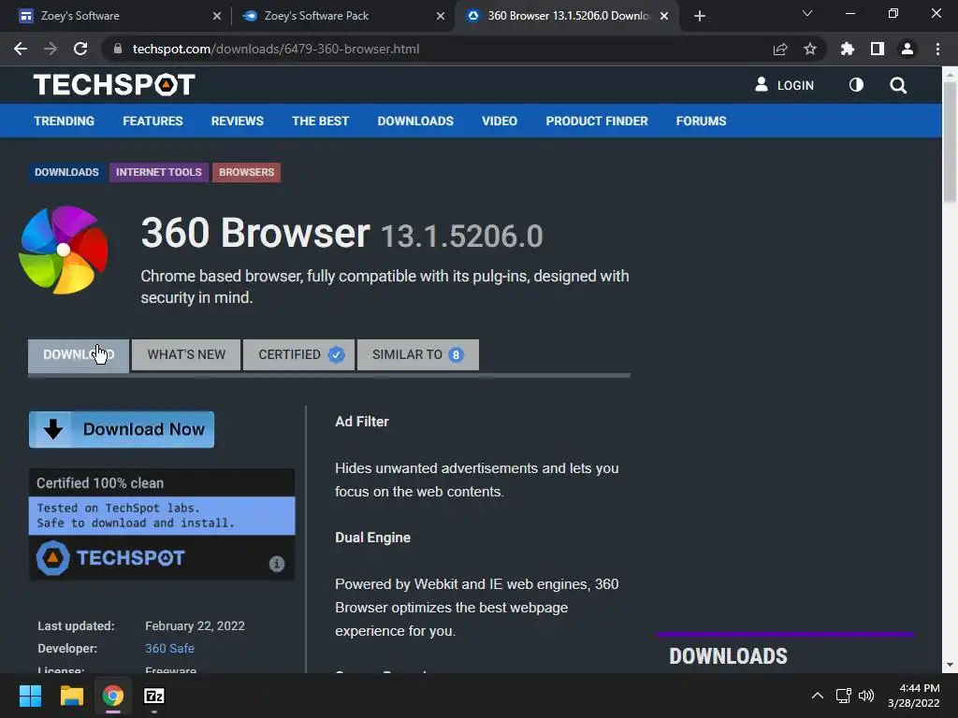Click the 'February 22, 2022' date text
Viewport: 958px width, 718px height.
[x=195, y=625]
